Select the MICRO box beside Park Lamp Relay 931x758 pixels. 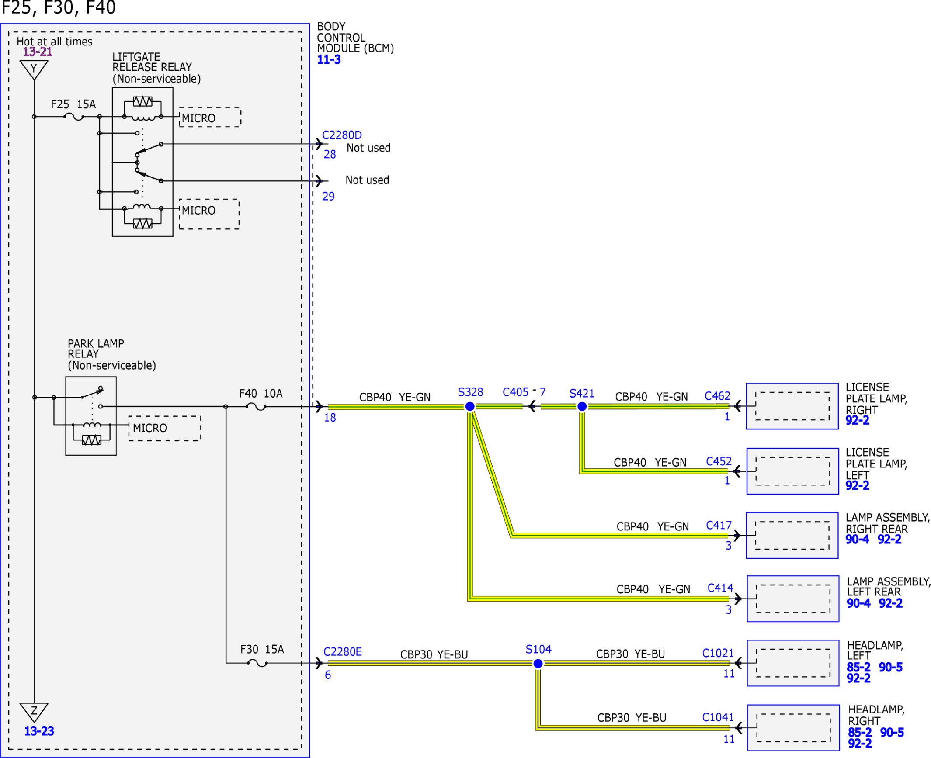pyautogui.click(x=165, y=428)
